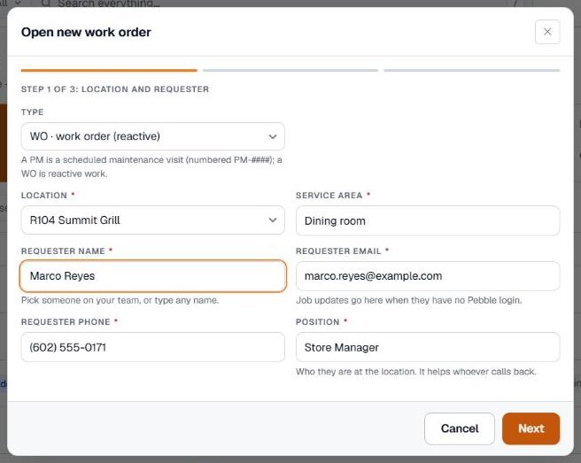Screen dimensions: 581x463
Task: Open the Location dropdown showing R104 Summit Grill
Action: tap(152, 220)
